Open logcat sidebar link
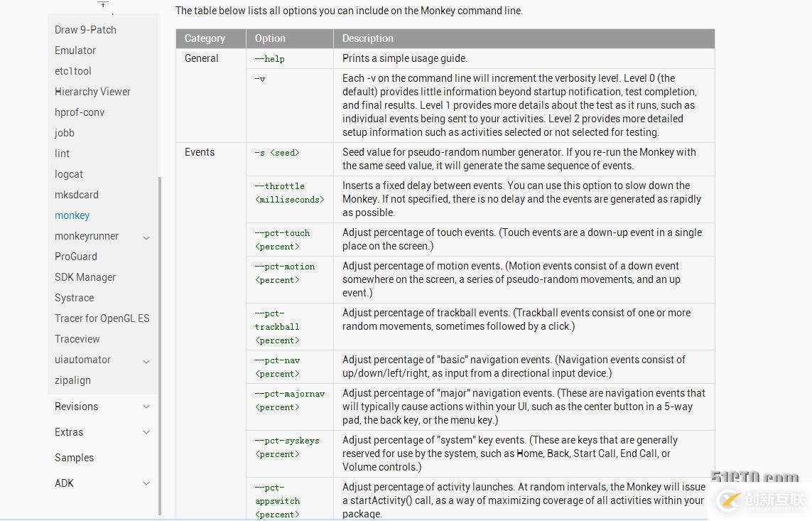Image resolution: width=812 pixels, height=521 pixels. pos(69,174)
